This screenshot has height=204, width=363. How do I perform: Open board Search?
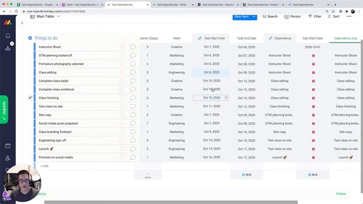pyautogui.click(x=270, y=16)
